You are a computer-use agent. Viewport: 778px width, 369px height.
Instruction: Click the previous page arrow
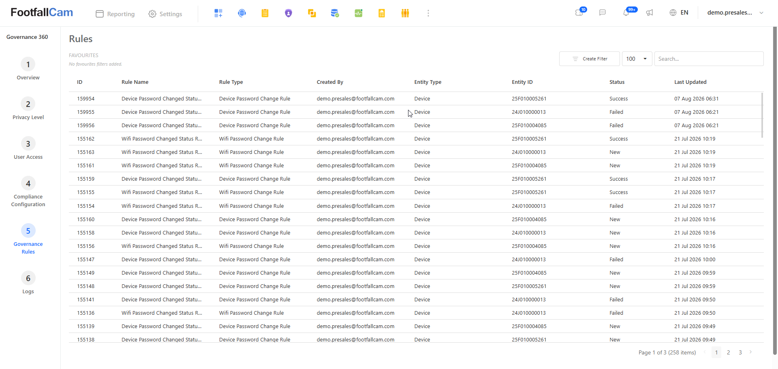(x=705, y=352)
